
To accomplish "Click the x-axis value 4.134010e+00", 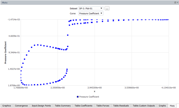I will [168, 88].
